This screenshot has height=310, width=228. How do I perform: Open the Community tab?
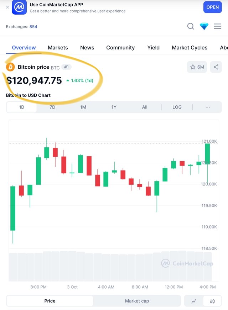click(120, 48)
